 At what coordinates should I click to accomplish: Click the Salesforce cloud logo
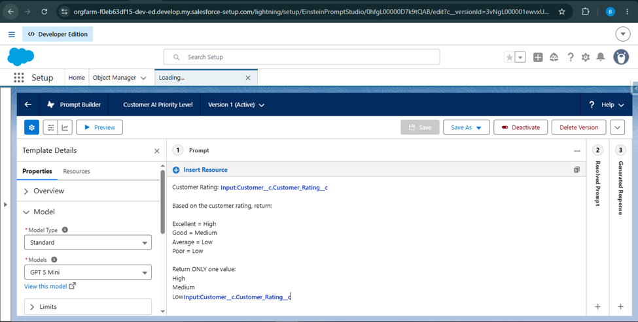click(21, 57)
